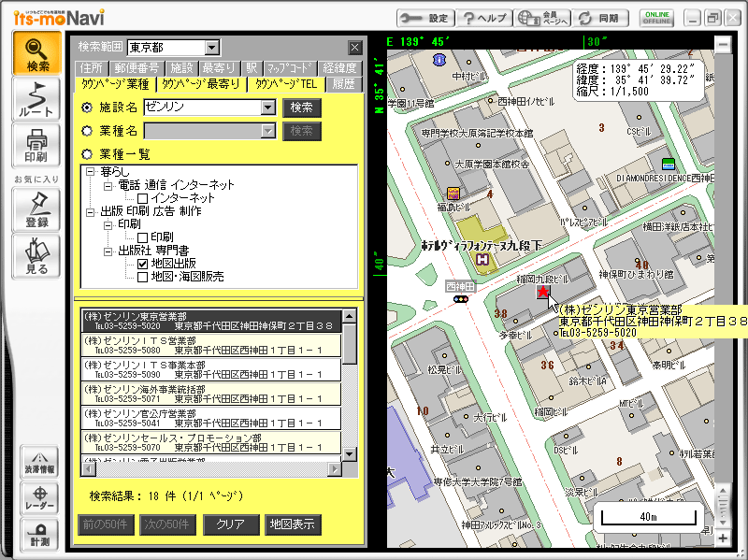Switch to the 施設 tab
Screen dimensions: 748x560
181,68
